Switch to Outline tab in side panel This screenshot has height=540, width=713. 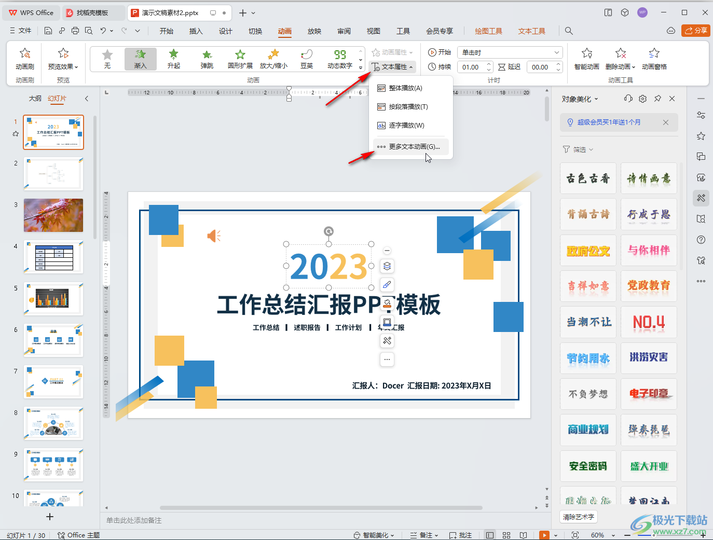(35, 99)
